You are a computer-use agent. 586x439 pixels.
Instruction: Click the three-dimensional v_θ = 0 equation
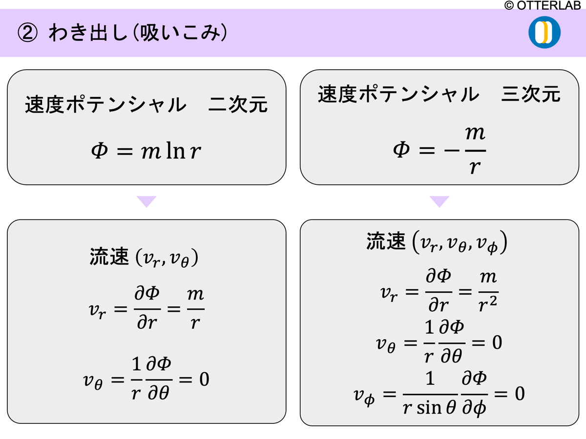pos(439,343)
